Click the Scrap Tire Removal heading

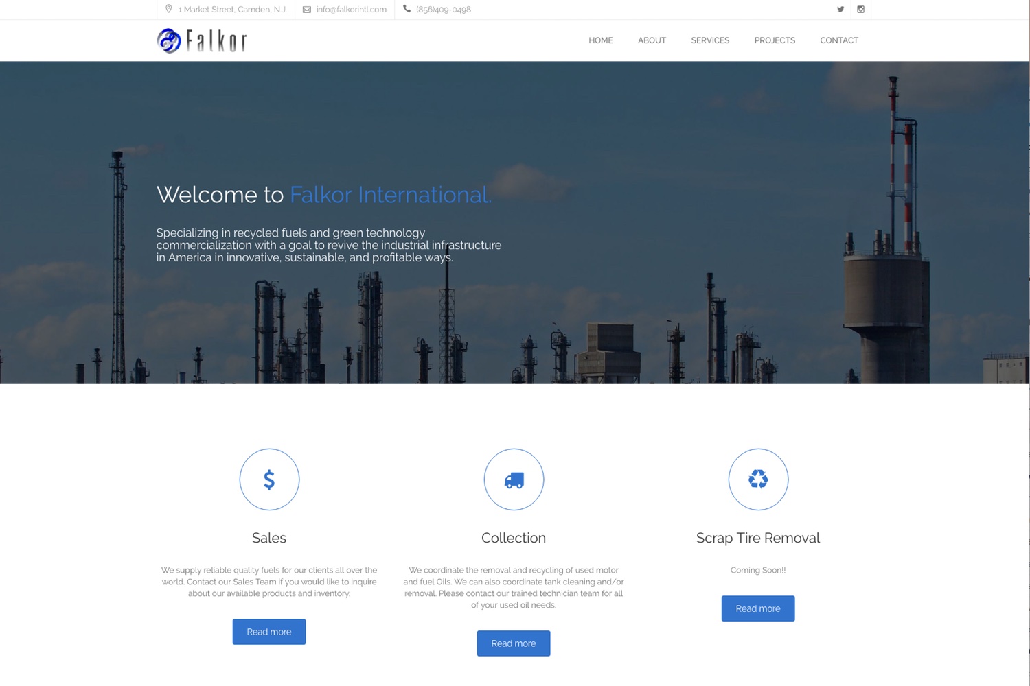point(758,538)
